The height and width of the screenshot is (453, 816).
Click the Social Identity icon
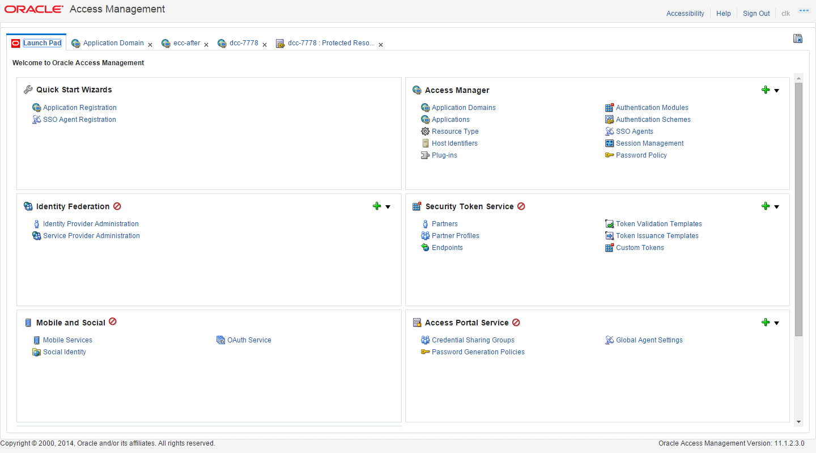pyautogui.click(x=37, y=352)
